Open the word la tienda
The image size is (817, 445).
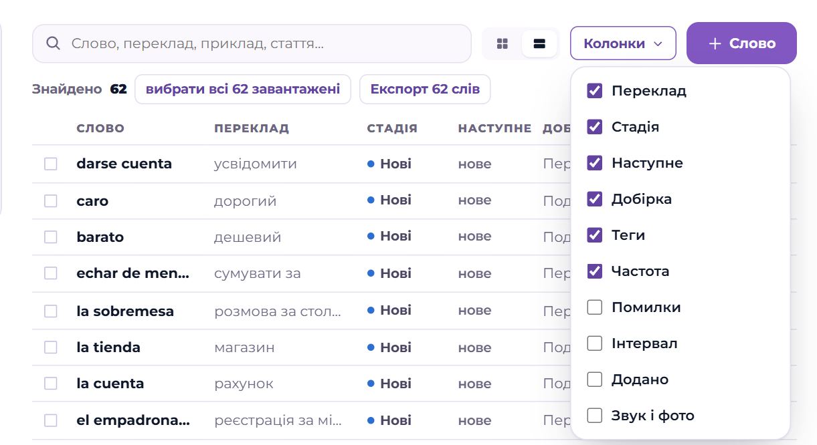108,347
